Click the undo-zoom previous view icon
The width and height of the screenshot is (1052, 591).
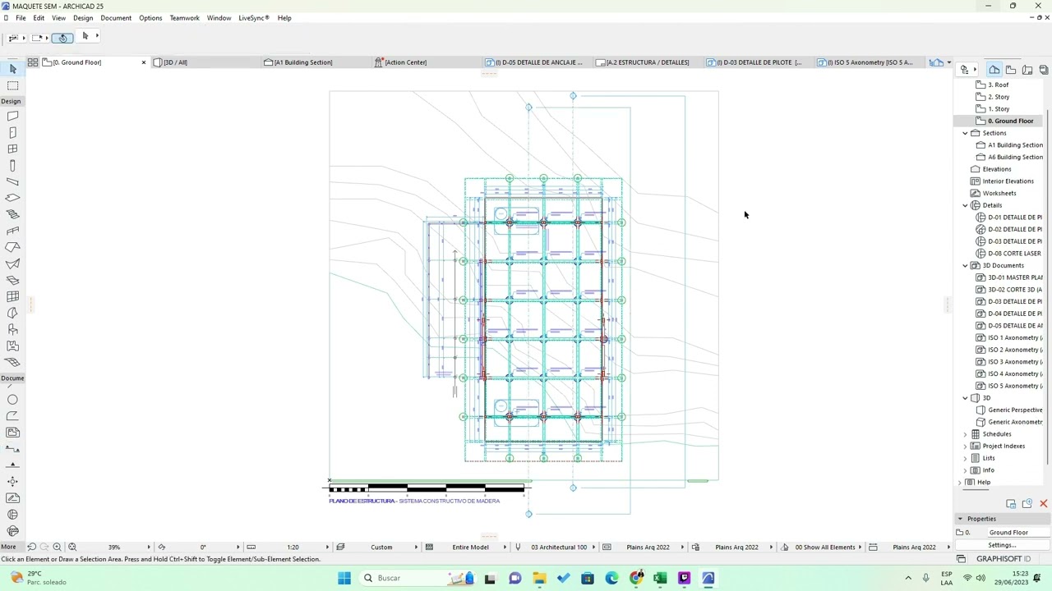(x=31, y=547)
